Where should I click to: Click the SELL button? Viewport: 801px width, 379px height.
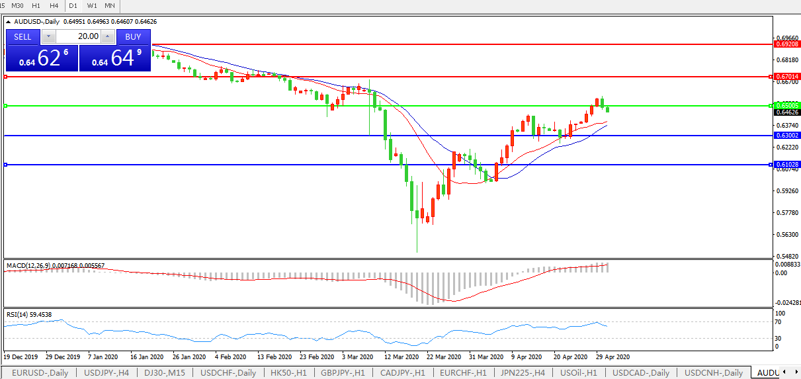pos(22,36)
